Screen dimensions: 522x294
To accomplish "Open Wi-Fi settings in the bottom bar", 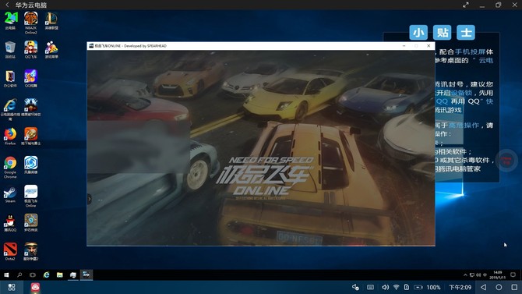I will pos(396,287).
